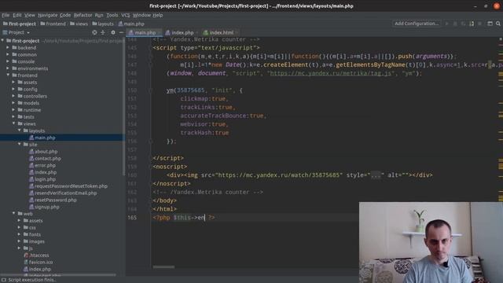Select the images folder under web
The height and width of the screenshot is (283, 503).
click(34, 241)
